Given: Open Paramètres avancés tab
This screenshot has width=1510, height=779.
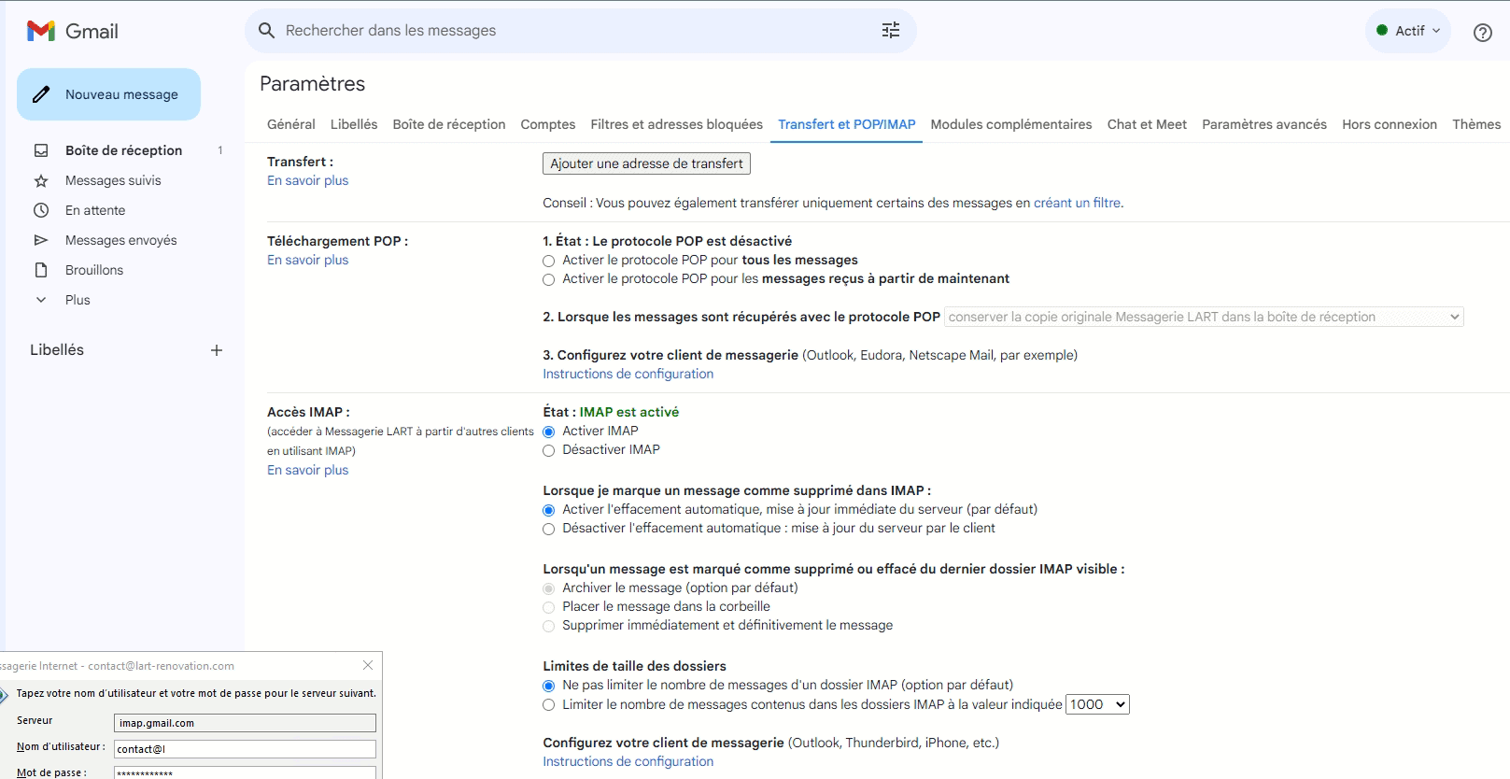Looking at the screenshot, I should pyautogui.click(x=1264, y=124).
